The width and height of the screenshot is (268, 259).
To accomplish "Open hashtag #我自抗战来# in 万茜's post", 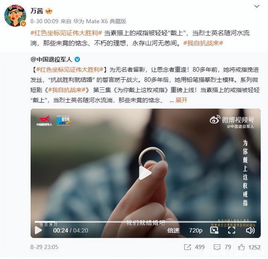I will click(x=203, y=43).
